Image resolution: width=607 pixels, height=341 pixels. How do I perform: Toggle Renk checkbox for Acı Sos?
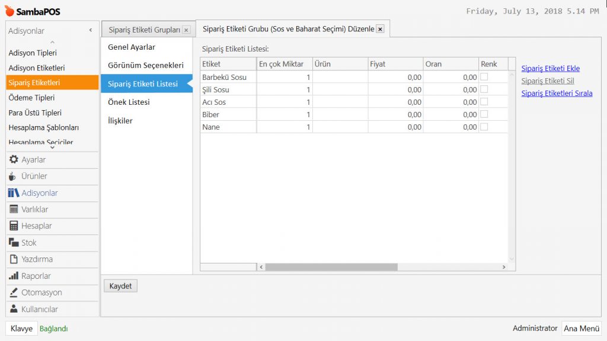click(x=484, y=102)
